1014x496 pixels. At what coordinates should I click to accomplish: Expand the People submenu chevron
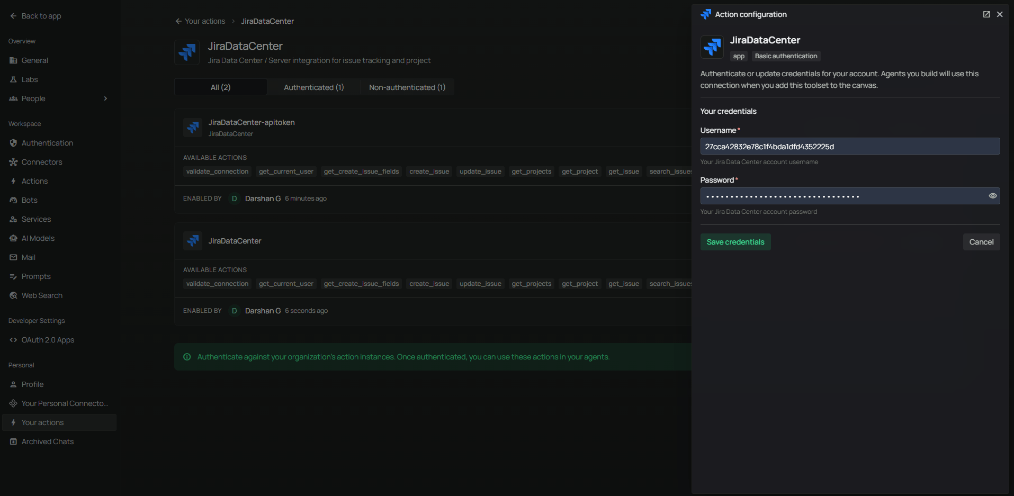tap(105, 98)
